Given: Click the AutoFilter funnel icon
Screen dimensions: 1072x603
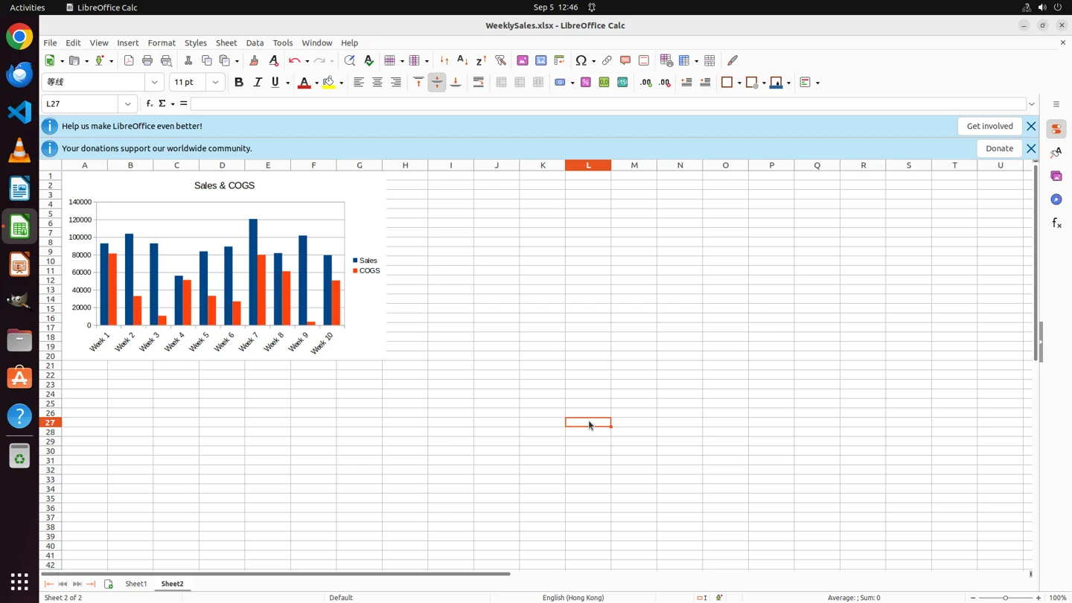Looking at the screenshot, I should 500,60.
